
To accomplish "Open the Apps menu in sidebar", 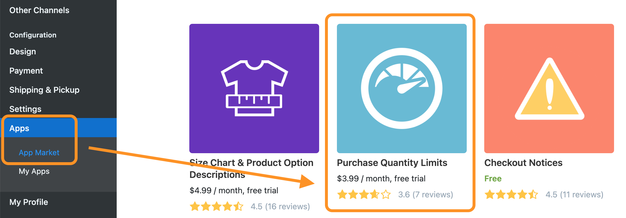I will point(58,128).
